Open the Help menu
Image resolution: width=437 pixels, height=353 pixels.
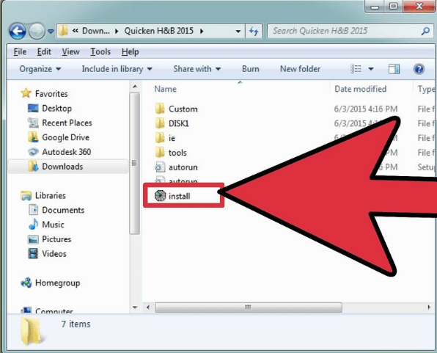coord(131,51)
